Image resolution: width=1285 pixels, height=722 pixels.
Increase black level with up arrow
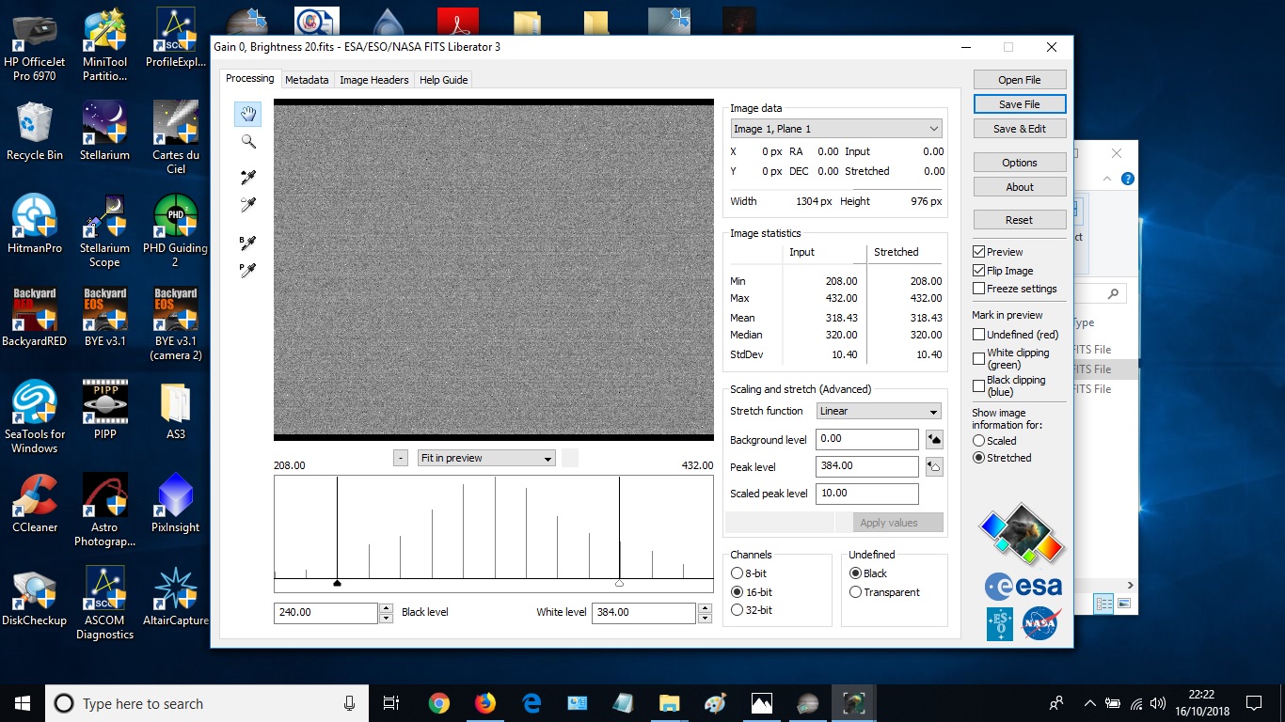(386, 608)
